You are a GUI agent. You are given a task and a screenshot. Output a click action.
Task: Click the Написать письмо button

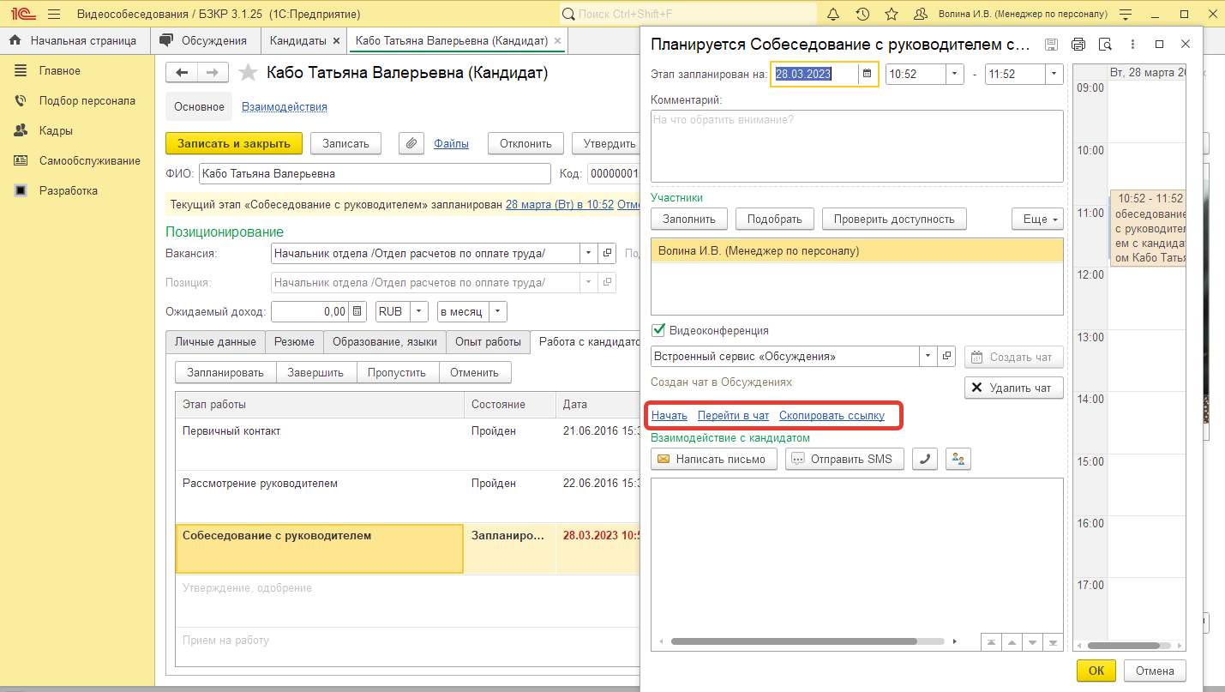click(x=714, y=459)
